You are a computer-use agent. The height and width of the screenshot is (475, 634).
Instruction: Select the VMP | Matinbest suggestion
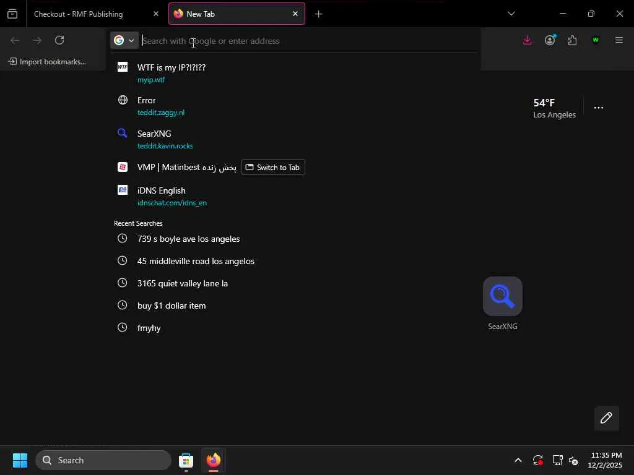click(294, 167)
